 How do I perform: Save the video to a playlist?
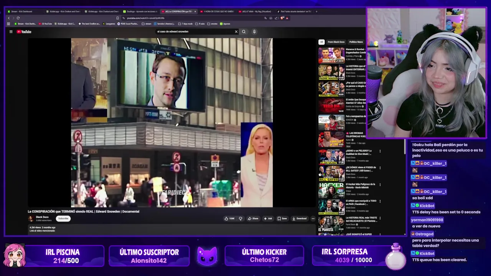pos(282,219)
